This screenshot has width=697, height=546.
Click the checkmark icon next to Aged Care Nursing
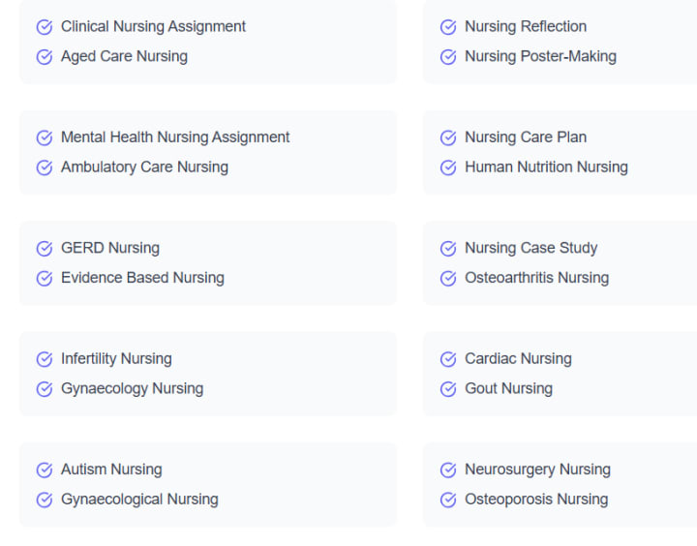coord(45,57)
